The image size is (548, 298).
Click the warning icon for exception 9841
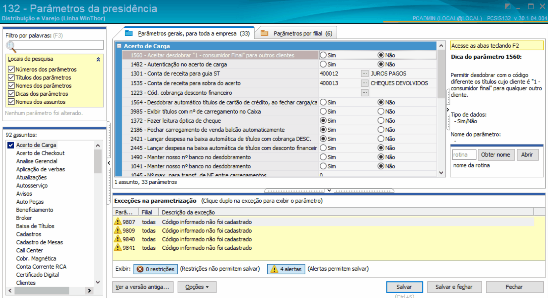click(x=118, y=248)
